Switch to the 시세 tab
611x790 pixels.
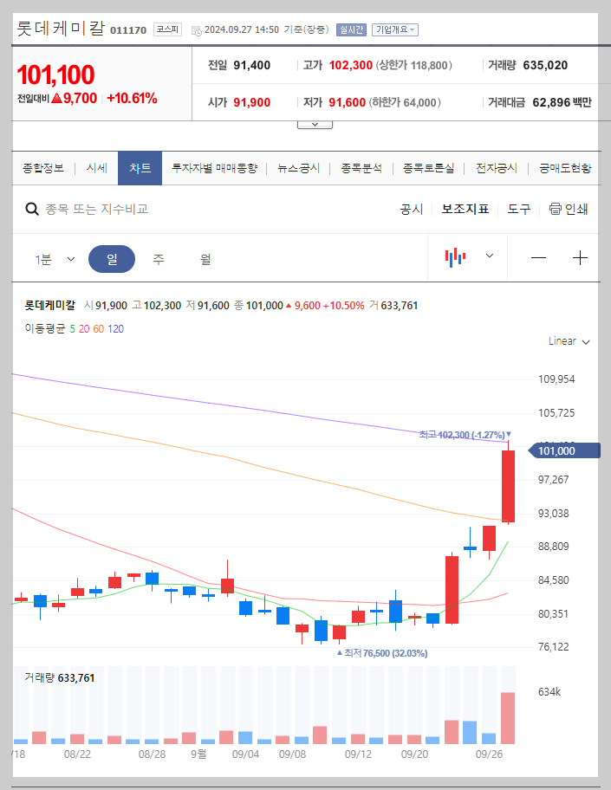[x=96, y=168]
